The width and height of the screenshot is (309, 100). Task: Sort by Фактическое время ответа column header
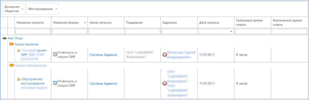pos(289,23)
